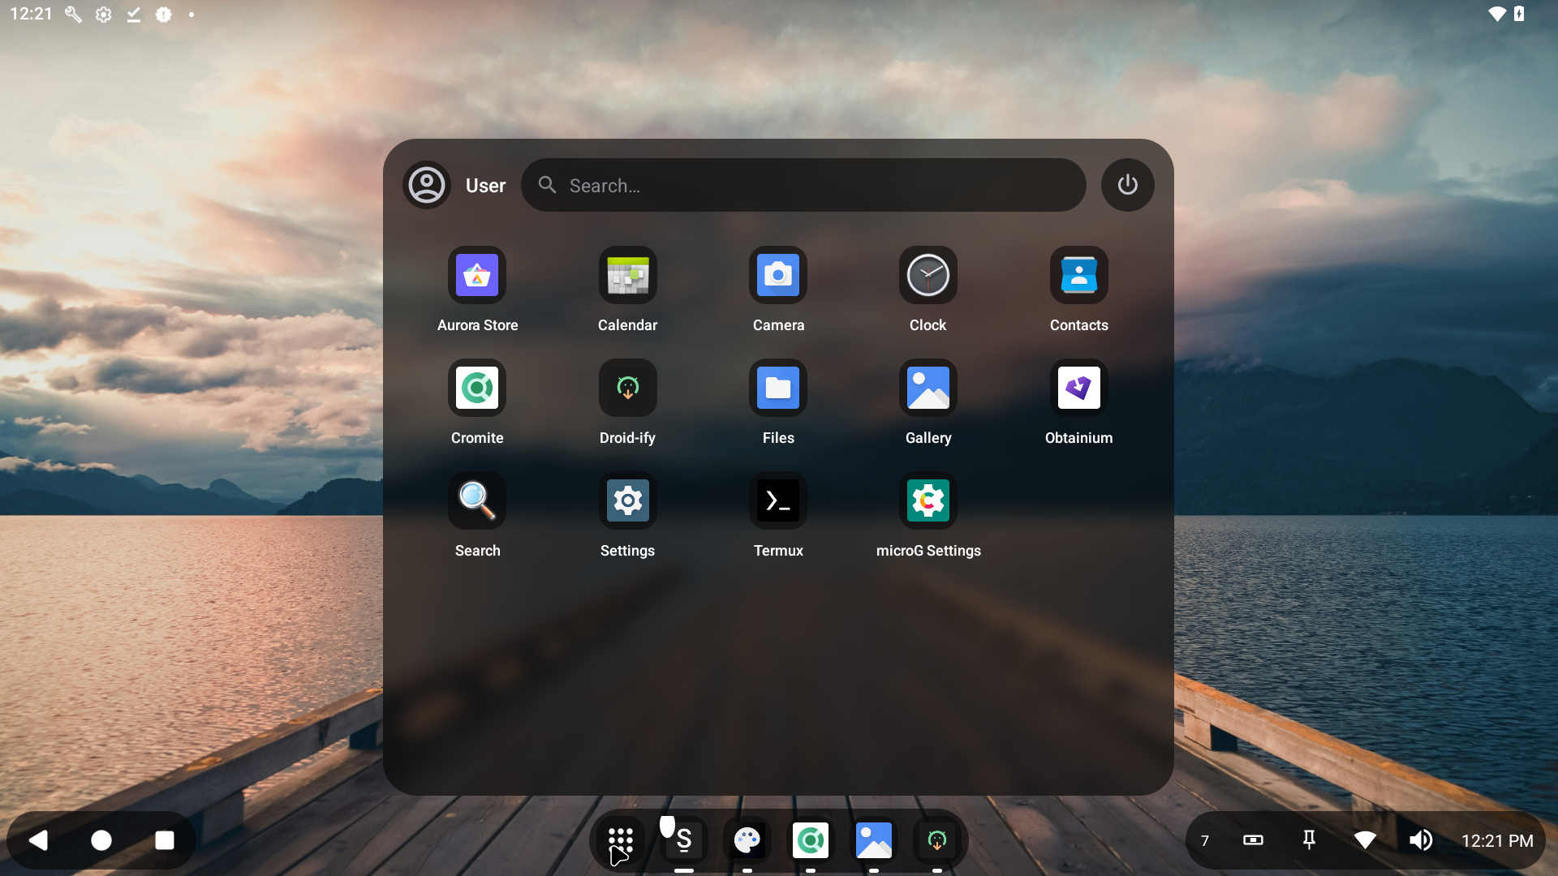
Task: Mute audio with the taskbar speaker icon
Action: [x=1421, y=840]
